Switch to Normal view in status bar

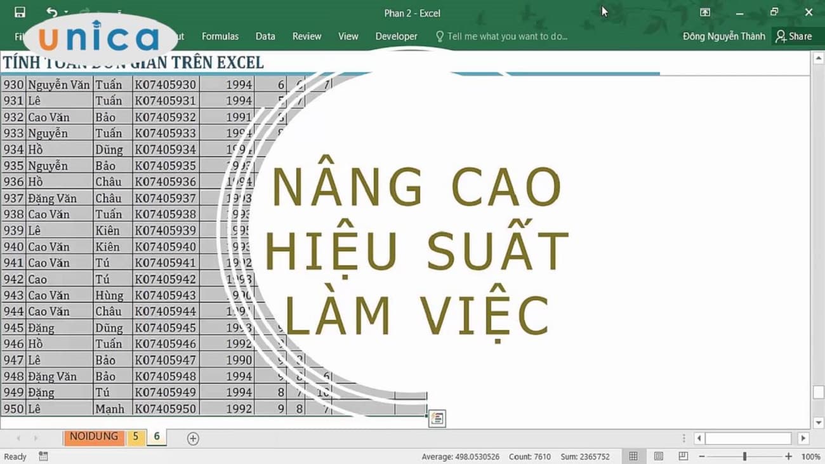(x=633, y=456)
